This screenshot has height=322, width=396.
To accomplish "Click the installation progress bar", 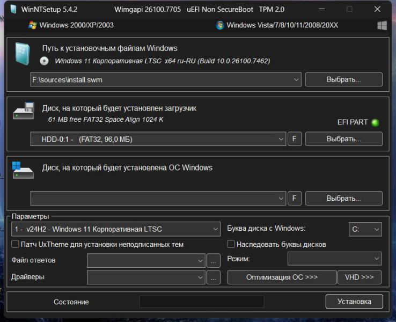I will coord(201,302).
